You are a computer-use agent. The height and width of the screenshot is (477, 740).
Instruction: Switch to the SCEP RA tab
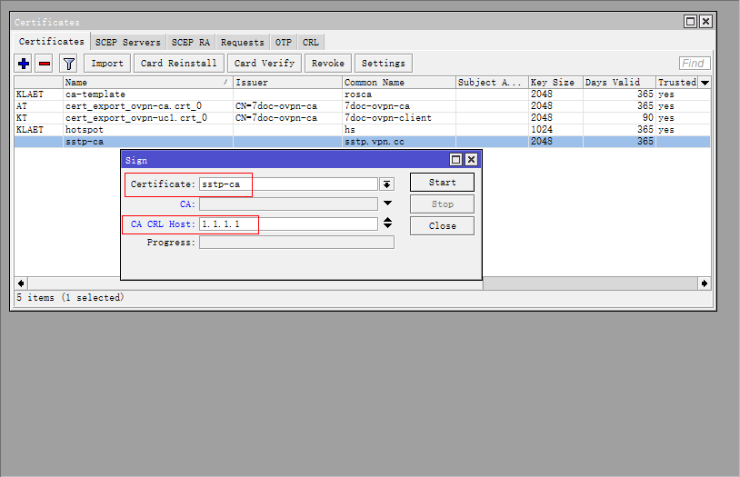tap(191, 42)
